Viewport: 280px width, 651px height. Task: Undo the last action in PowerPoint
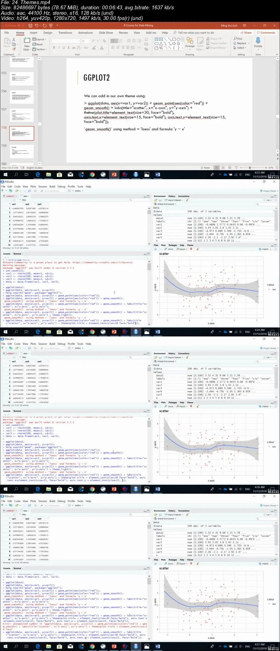[x=36, y=25]
